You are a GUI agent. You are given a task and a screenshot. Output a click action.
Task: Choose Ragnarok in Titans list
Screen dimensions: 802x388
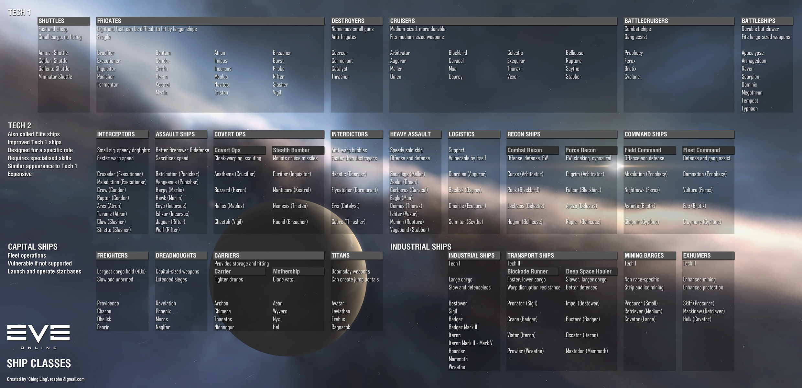[x=341, y=327]
